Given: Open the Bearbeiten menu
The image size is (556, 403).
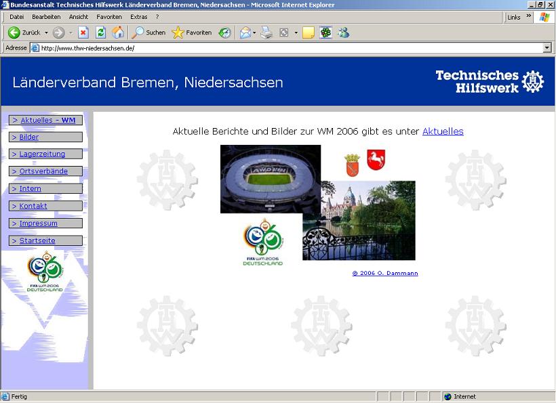Looking at the screenshot, I should point(46,17).
